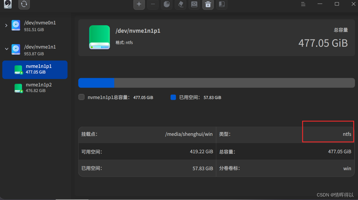Viewport: 358px width, 200px height.
Task: Click the 'ntfs' type value
Action: tap(347, 134)
